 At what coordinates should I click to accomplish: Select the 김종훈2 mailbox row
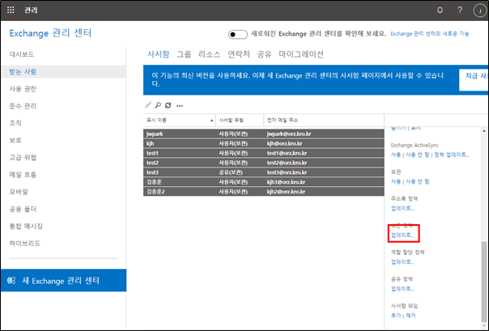[x=263, y=191]
